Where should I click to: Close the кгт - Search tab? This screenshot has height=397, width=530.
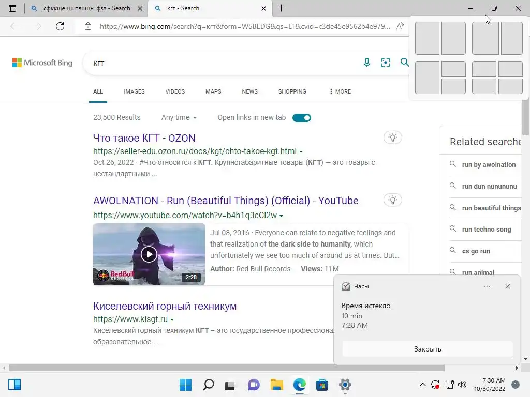point(263,8)
